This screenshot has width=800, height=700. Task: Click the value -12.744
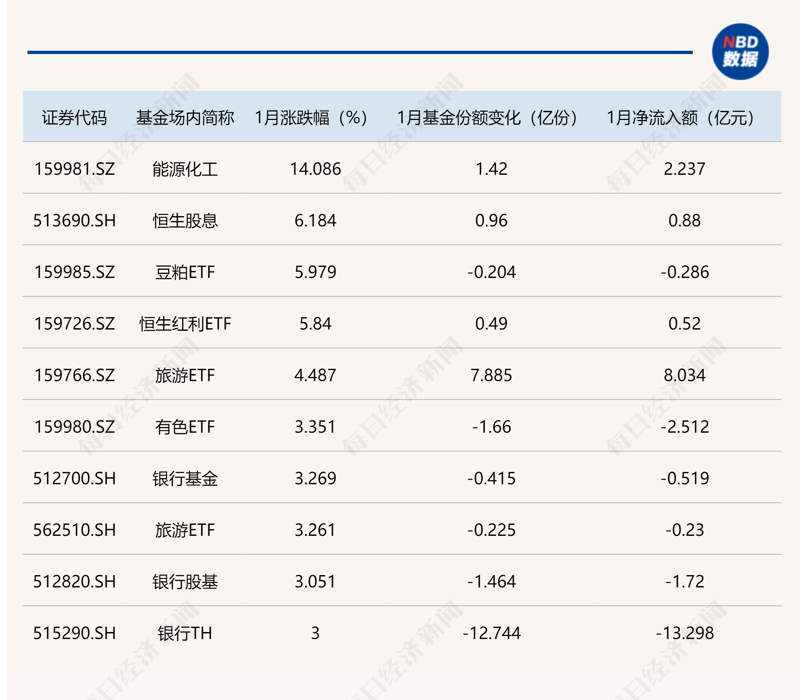491,633
